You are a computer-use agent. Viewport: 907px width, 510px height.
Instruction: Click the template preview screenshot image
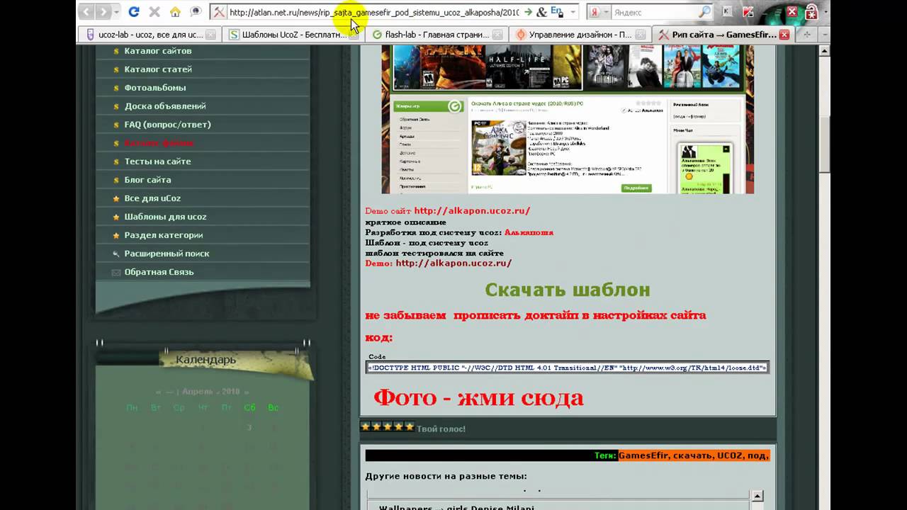pyautogui.click(x=568, y=119)
